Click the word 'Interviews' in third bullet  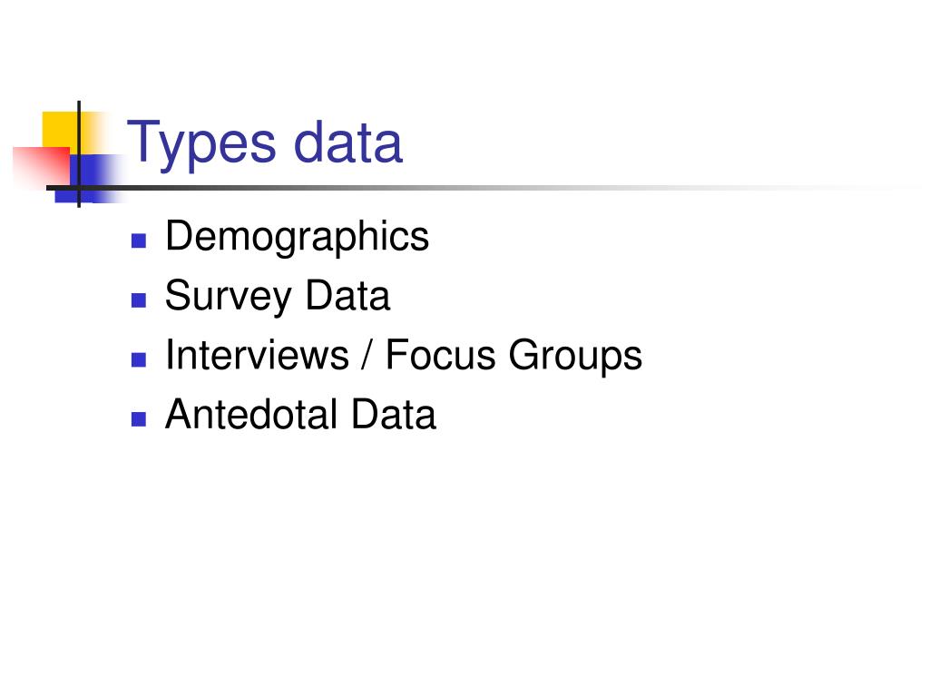(x=257, y=355)
